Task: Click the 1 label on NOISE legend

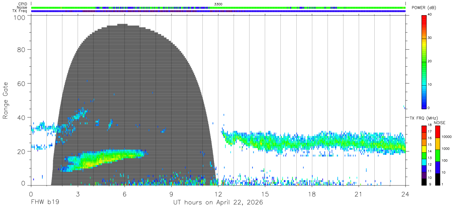Action: pyautogui.click(x=442, y=184)
